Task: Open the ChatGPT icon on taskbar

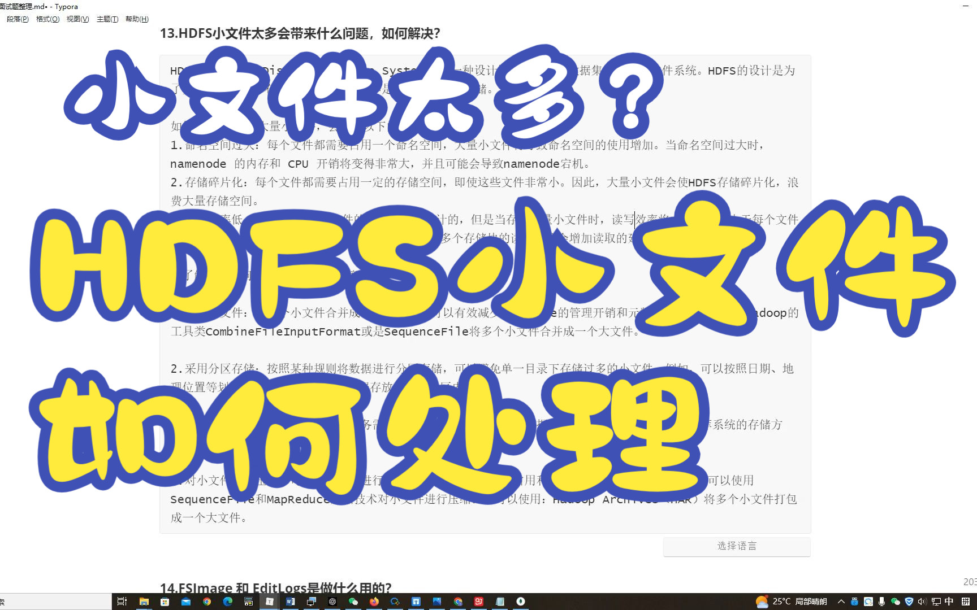Action: pos(332,602)
